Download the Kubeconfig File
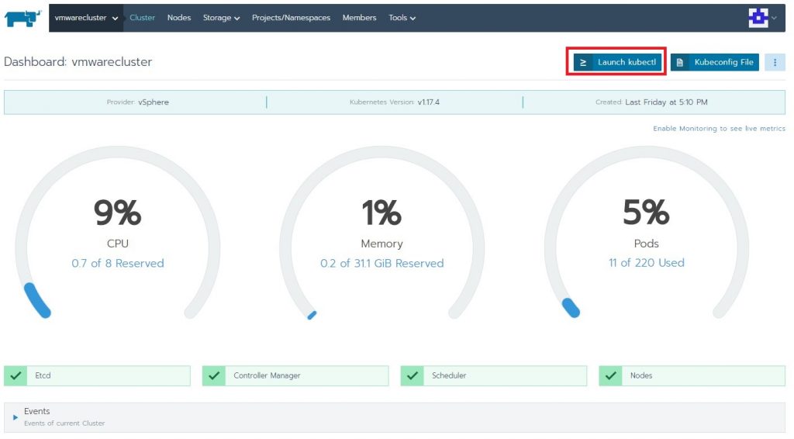The height and width of the screenshot is (439, 794). pyautogui.click(x=714, y=62)
